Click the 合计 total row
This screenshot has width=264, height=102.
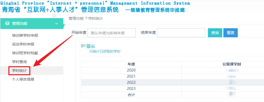tap(131, 95)
